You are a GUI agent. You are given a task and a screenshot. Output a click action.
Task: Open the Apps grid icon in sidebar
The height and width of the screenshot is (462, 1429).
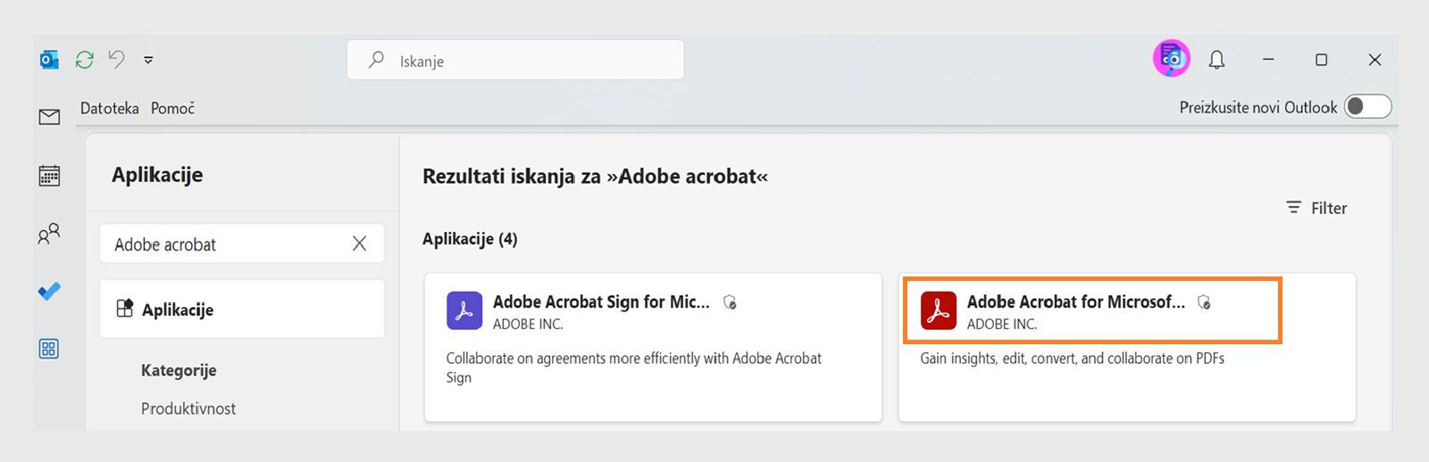coord(49,349)
